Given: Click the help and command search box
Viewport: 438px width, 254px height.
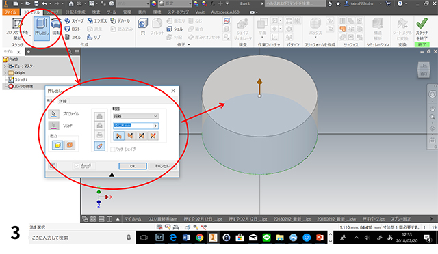Looking at the screenshot, I should (x=295, y=3).
